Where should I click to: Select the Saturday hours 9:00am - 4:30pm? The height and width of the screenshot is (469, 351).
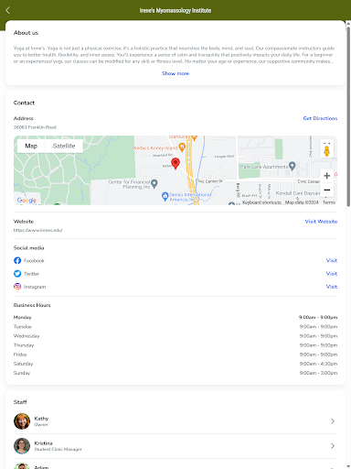[318, 364]
